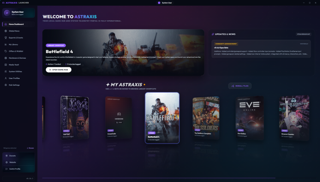Click the Community Announcement tag
Screen dimensions: 320x182
point(226,44)
